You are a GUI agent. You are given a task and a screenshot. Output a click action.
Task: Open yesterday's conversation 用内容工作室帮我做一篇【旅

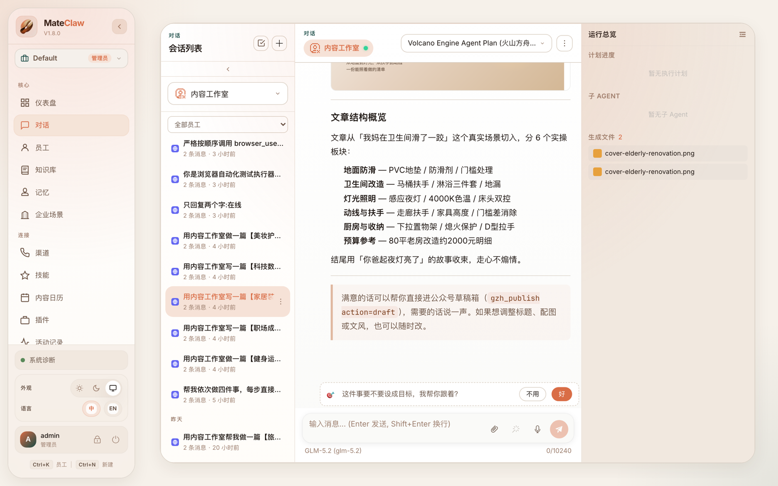click(x=228, y=442)
